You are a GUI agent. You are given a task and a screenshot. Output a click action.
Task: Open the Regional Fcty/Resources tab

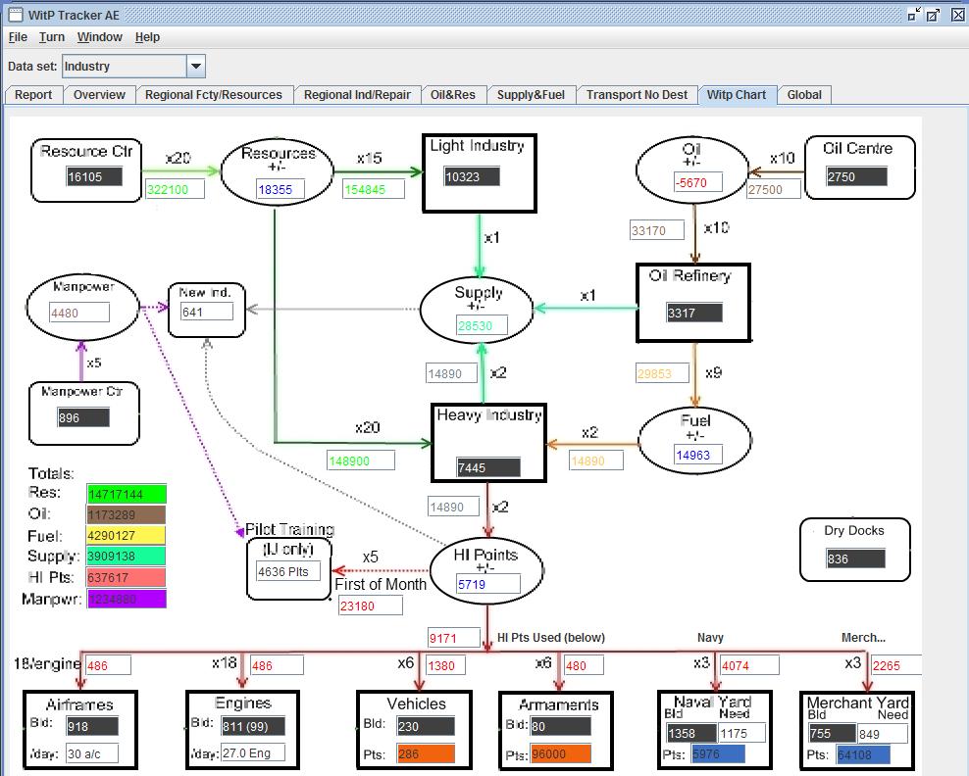click(213, 94)
